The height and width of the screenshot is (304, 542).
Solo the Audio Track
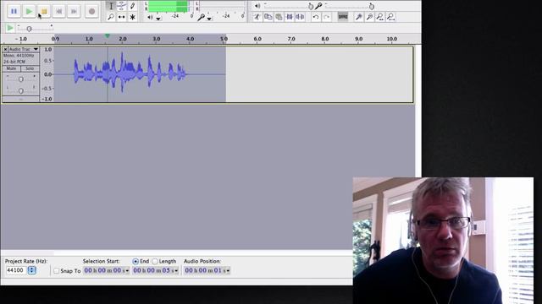coord(30,68)
